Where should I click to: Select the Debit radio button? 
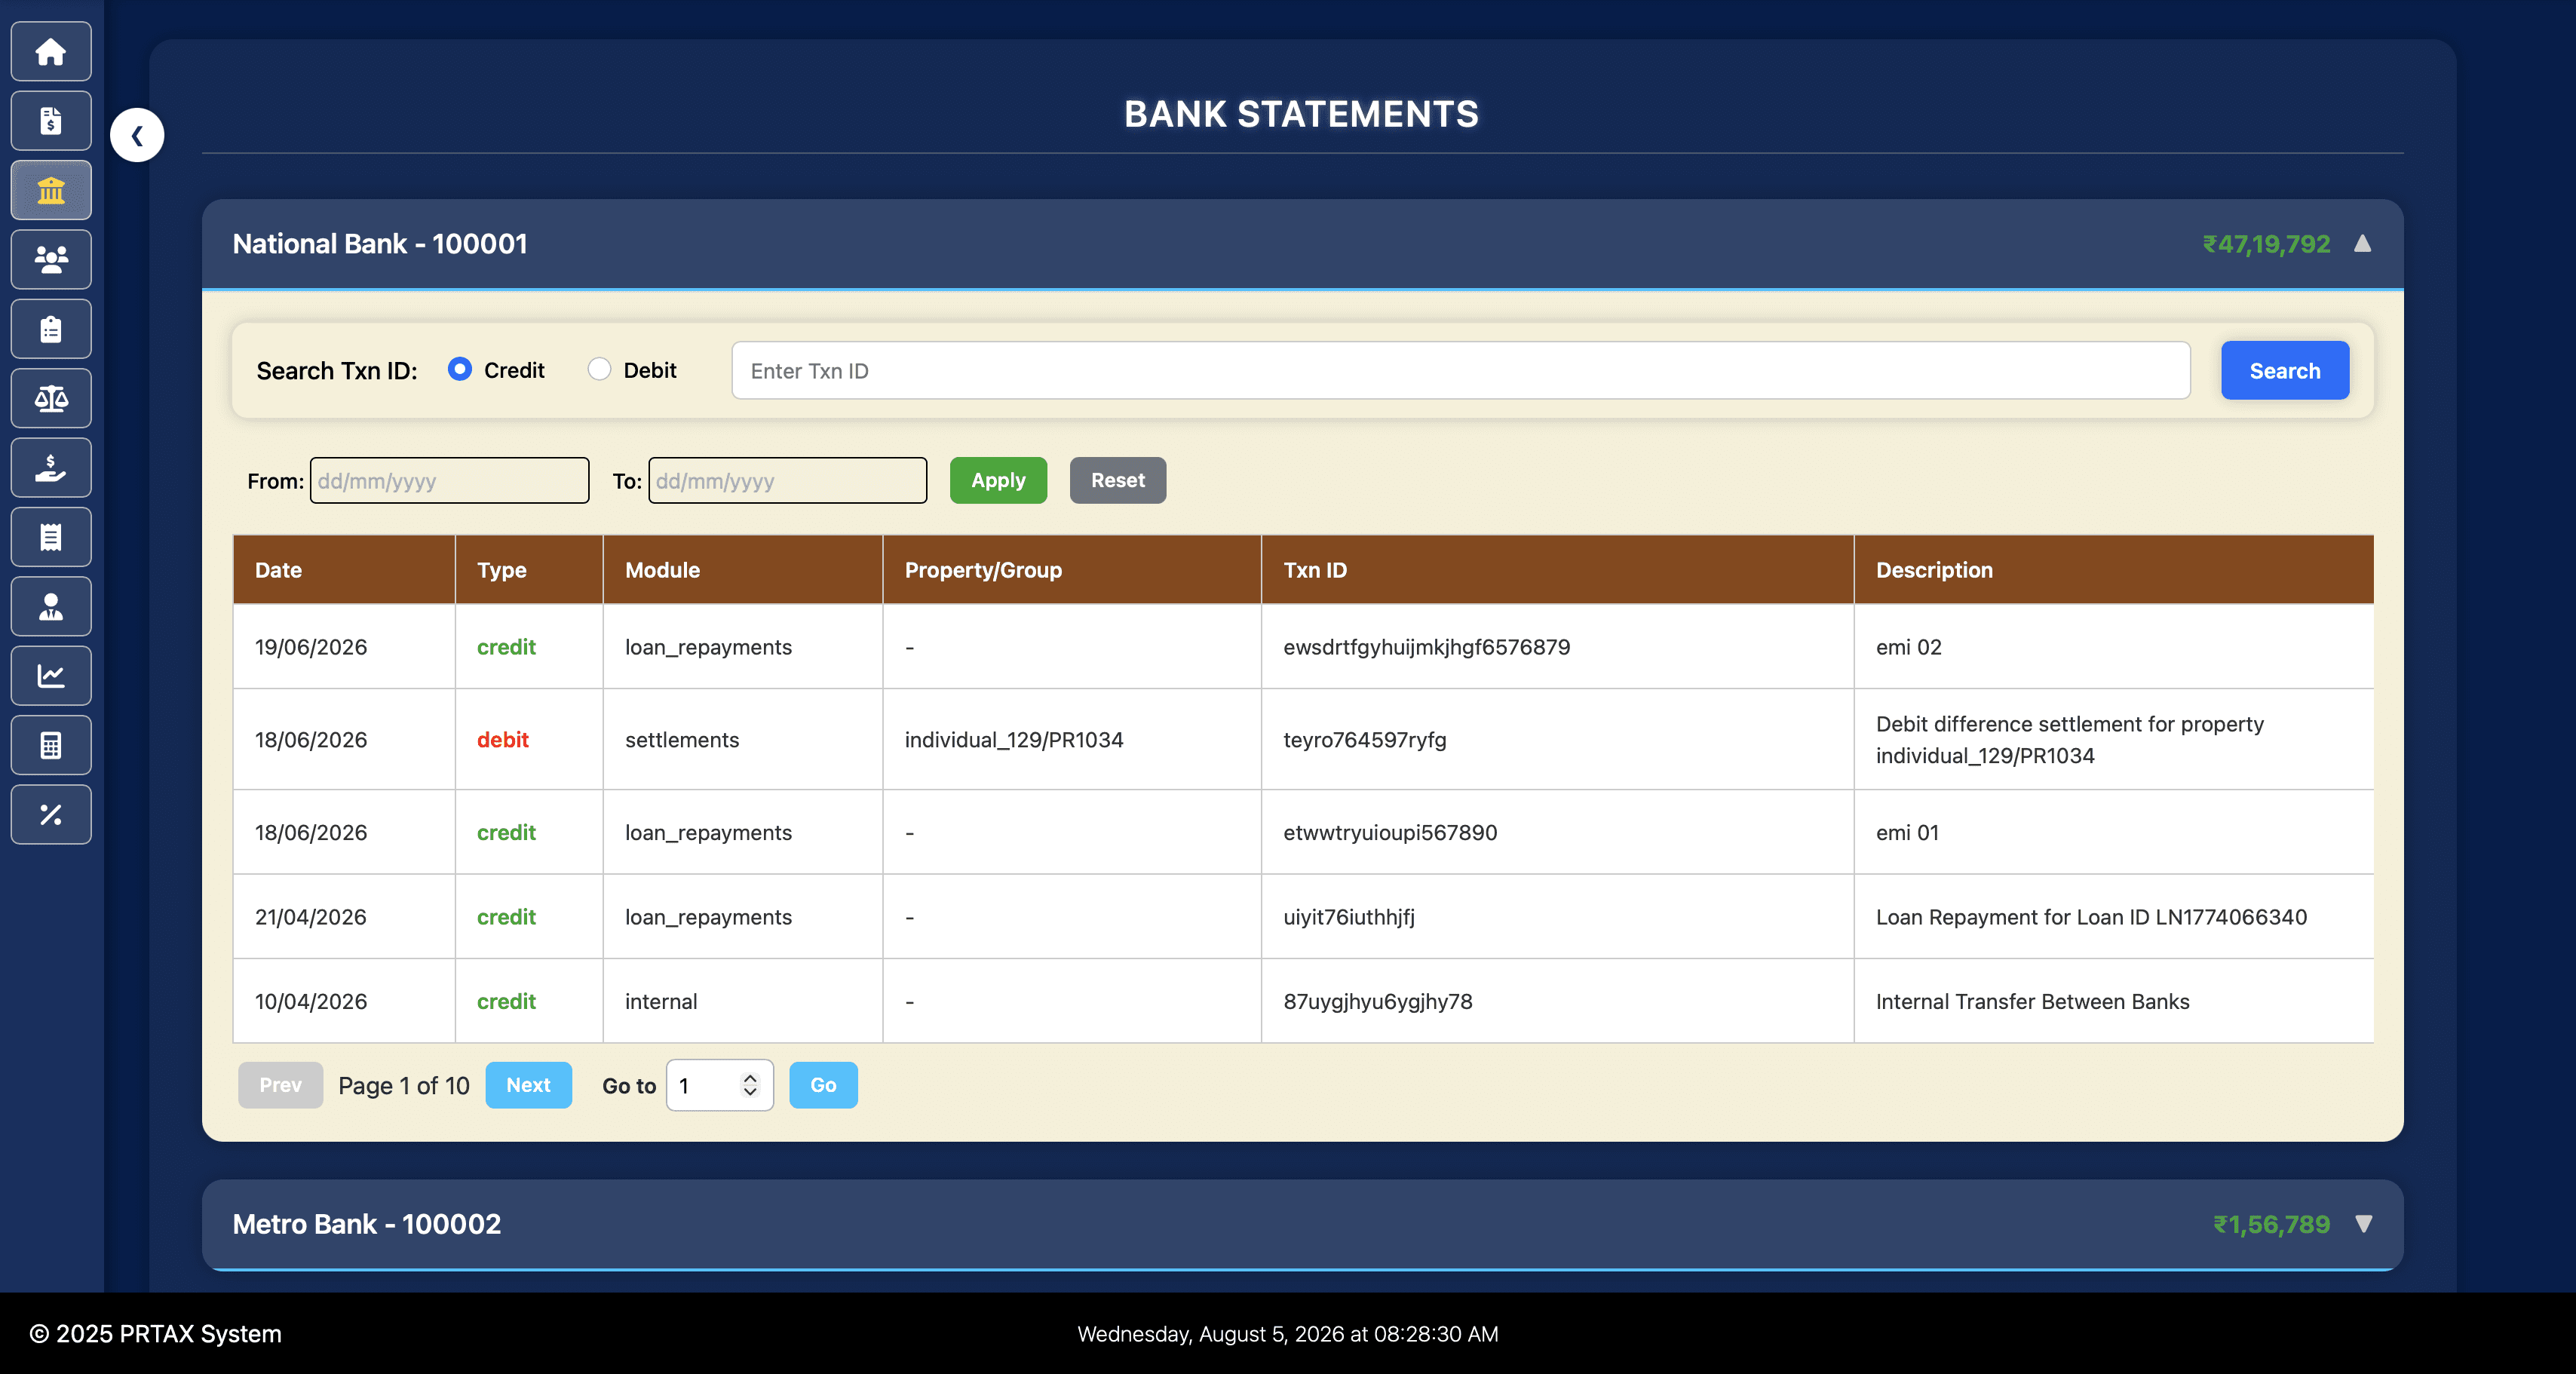point(599,369)
